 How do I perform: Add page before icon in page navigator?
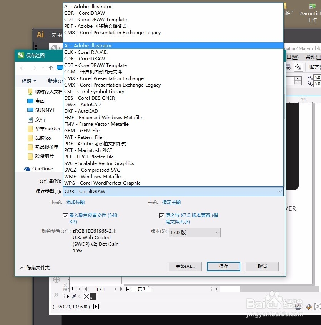[72, 289]
